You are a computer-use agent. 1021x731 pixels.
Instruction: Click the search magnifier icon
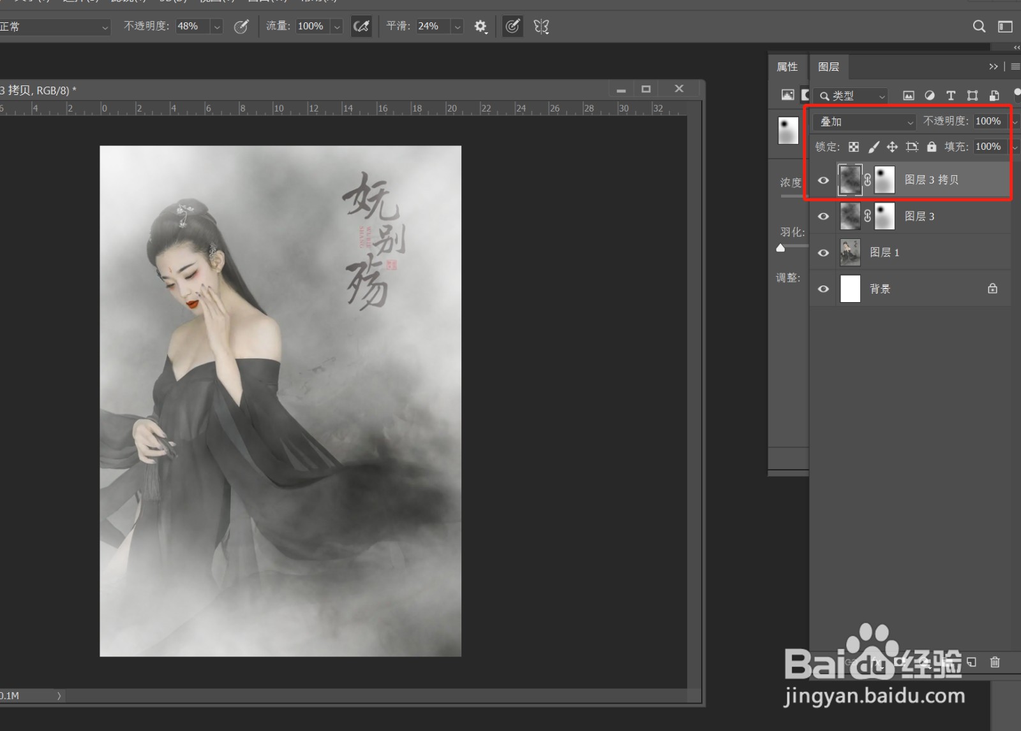[x=979, y=26]
